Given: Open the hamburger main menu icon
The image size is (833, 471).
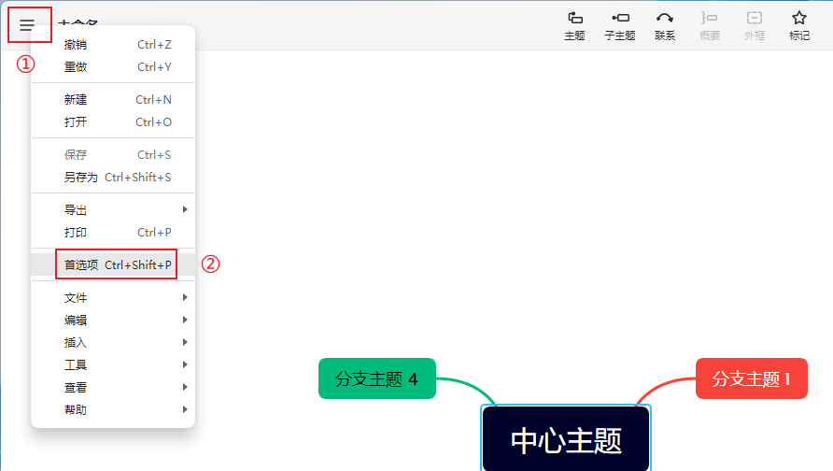Looking at the screenshot, I should click(27, 25).
